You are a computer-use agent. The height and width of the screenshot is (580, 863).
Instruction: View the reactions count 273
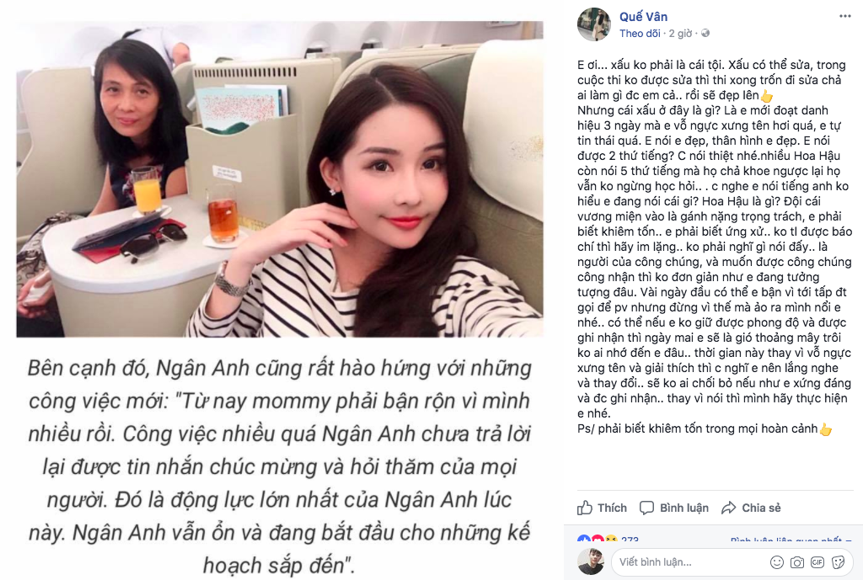(630, 540)
